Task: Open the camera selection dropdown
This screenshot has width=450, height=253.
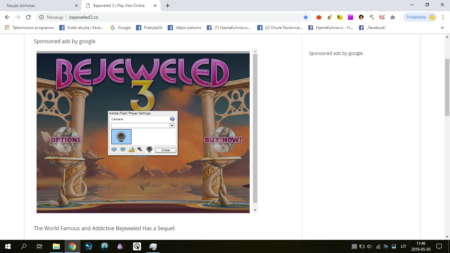Action: pos(172,125)
